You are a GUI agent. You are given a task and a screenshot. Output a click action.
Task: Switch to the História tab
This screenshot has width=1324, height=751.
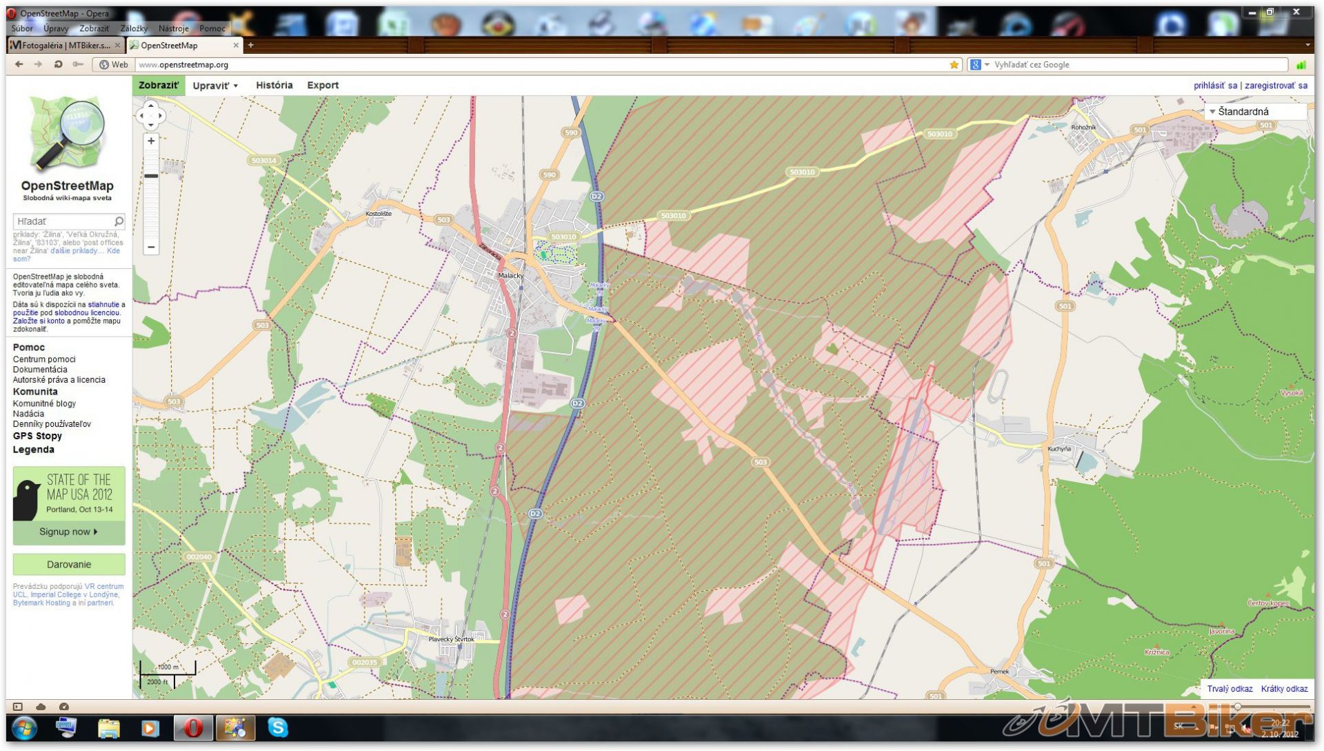[x=274, y=86]
